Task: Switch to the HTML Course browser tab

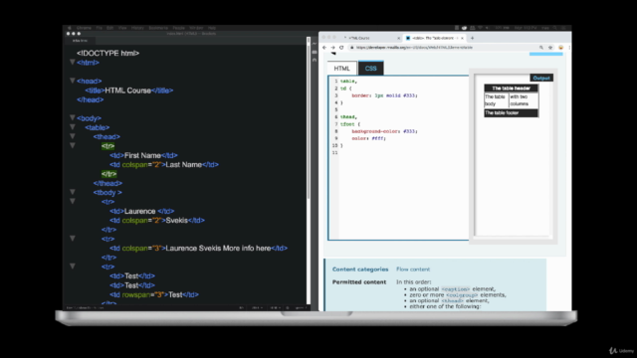Action: (x=369, y=38)
